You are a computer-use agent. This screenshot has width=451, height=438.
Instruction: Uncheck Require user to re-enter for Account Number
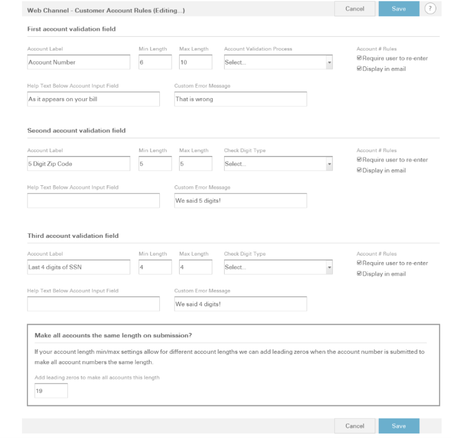[x=359, y=58]
